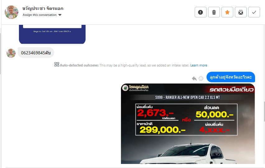Image resolution: width=265 pixels, height=168 pixels.
Task: Open the Assign this conversation dropdown
Action: tap(42, 15)
